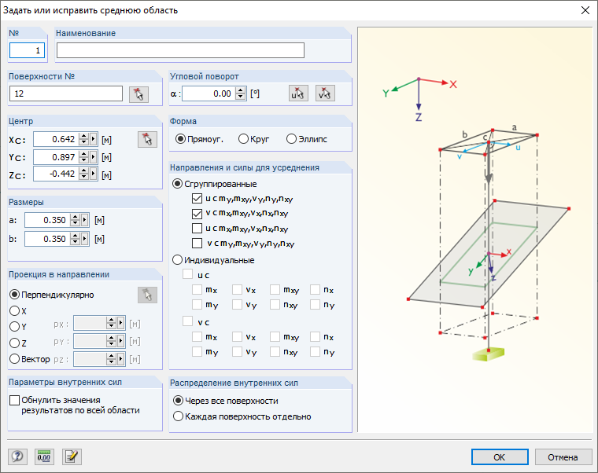This screenshot has width=598, height=473.
Task: Click the pick u-axis rotation icon
Action: (x=298, y=93)
